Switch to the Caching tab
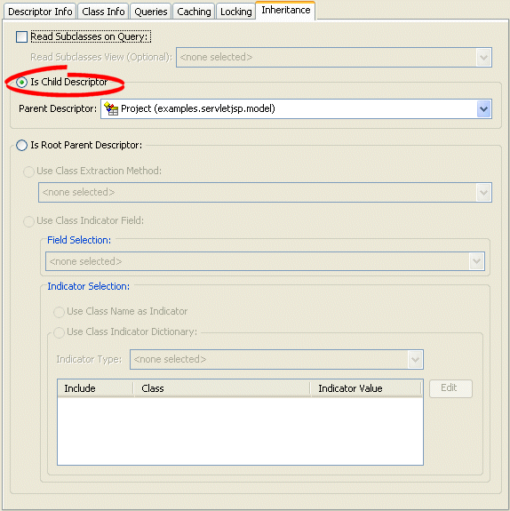Image resolution: width=510 pixels, height=511 pixels. tap(194, 12)
